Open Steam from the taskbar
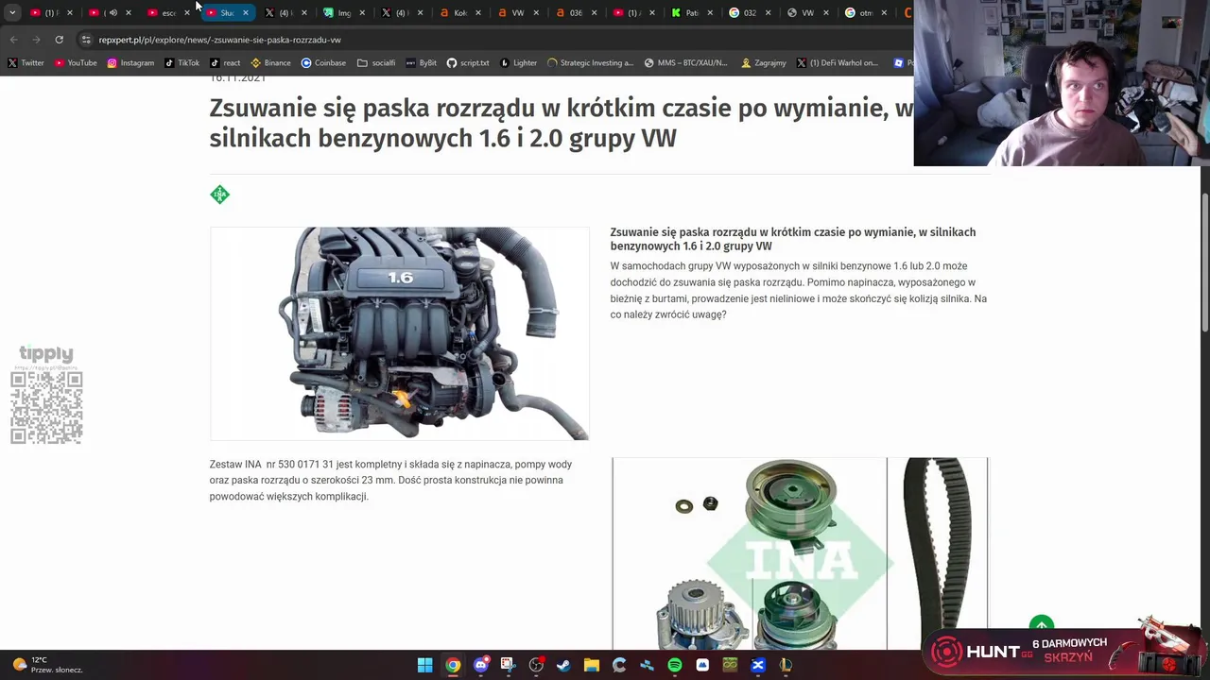Screen dimensions: 1210x680 coord(563,665)
